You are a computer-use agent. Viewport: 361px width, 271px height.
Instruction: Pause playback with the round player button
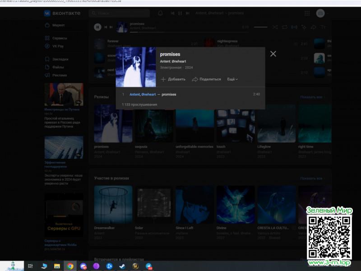(x=97, y=27)
